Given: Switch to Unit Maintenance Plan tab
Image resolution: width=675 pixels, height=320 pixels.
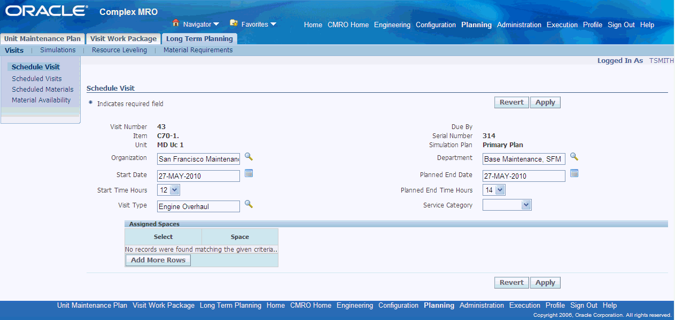Looking at the screenshot, I should (x=42, y=39).
